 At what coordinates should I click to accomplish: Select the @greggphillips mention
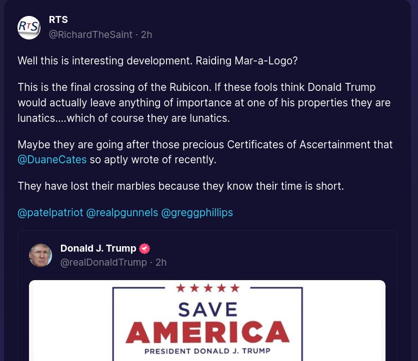(x=197, y=212)
